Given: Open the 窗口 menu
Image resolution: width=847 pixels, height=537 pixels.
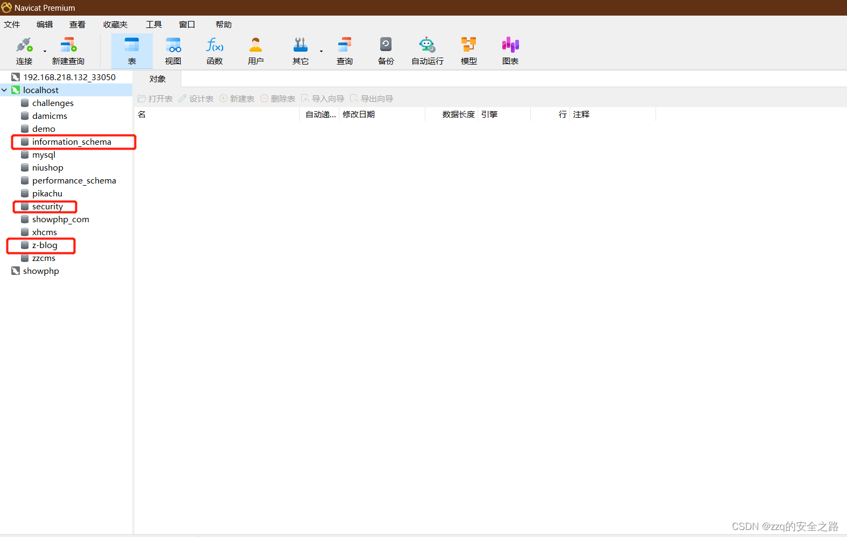Looking at the screenshot, I should coord(187,24).
